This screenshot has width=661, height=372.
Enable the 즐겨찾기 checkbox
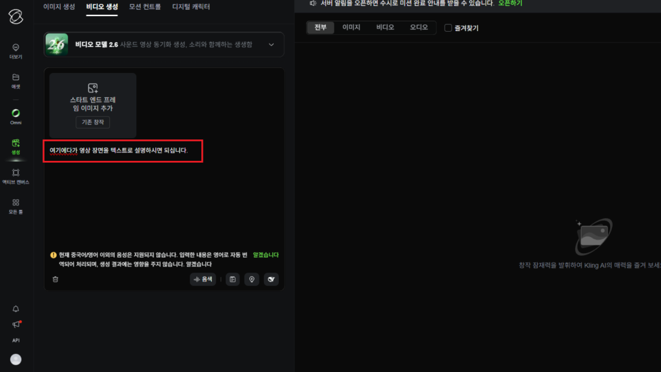pyautogui.click(x=447, y=28)
